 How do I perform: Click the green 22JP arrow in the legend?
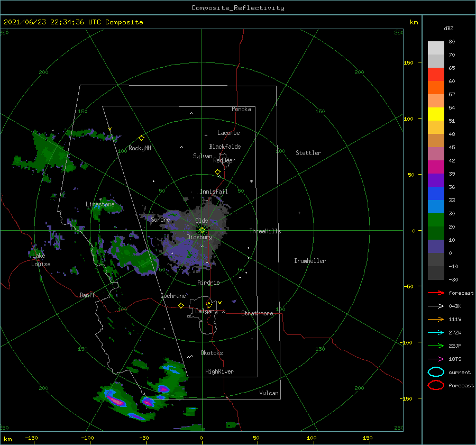pos(436,346)
